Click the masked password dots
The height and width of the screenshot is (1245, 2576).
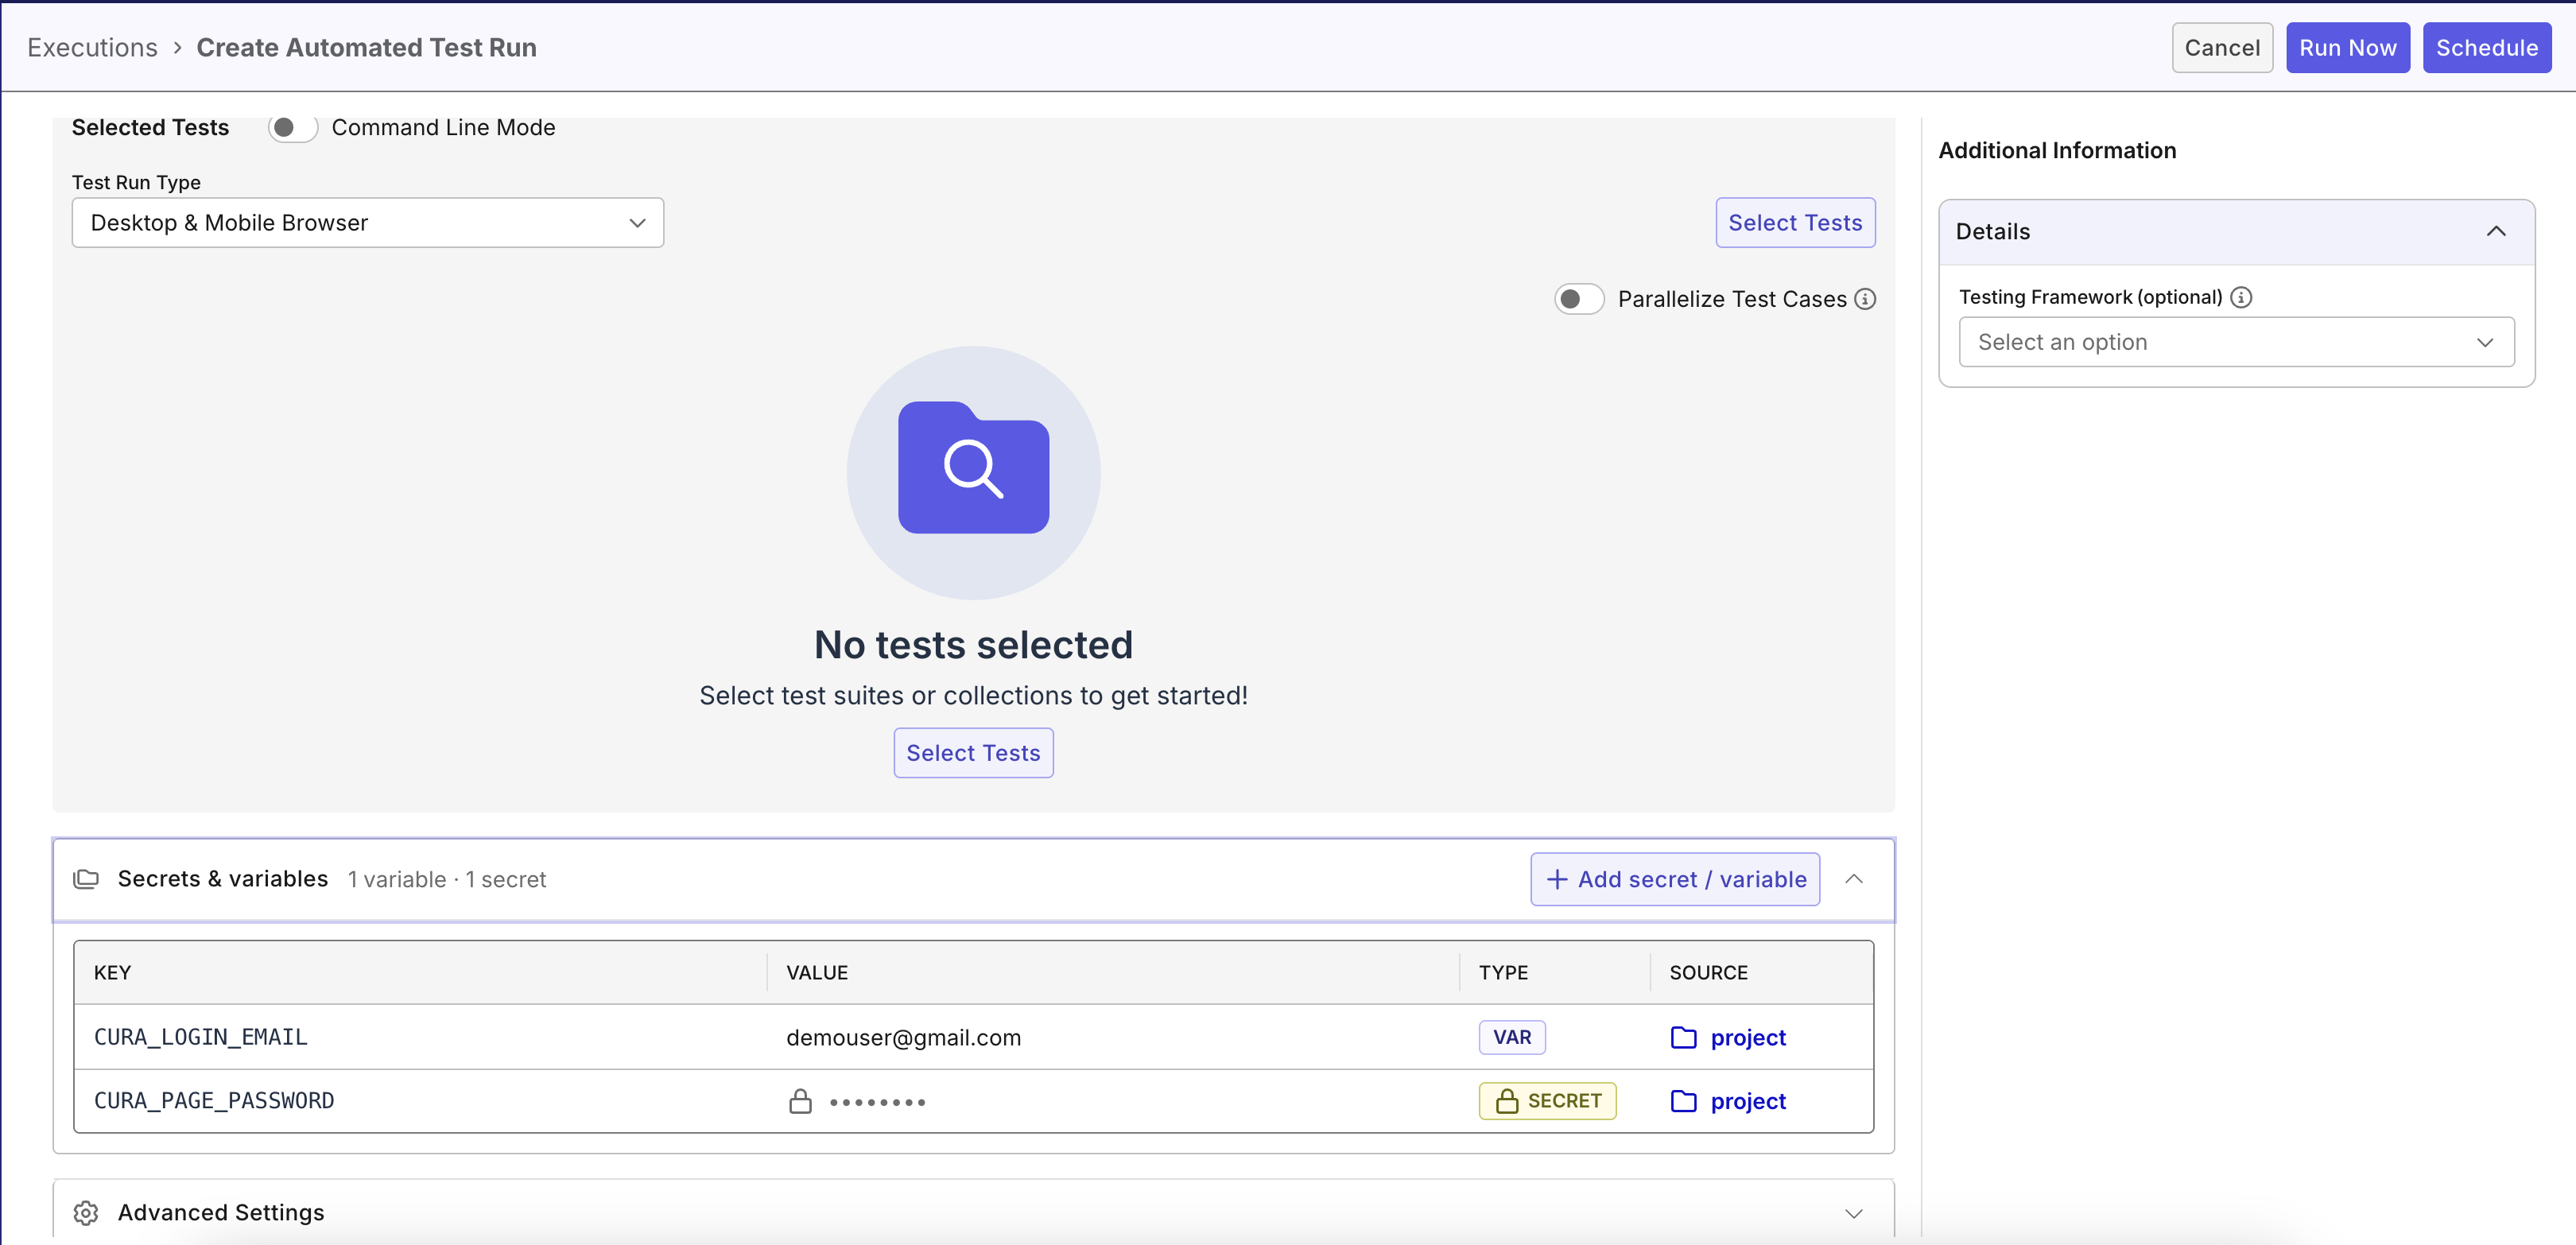click(877, 1102)
